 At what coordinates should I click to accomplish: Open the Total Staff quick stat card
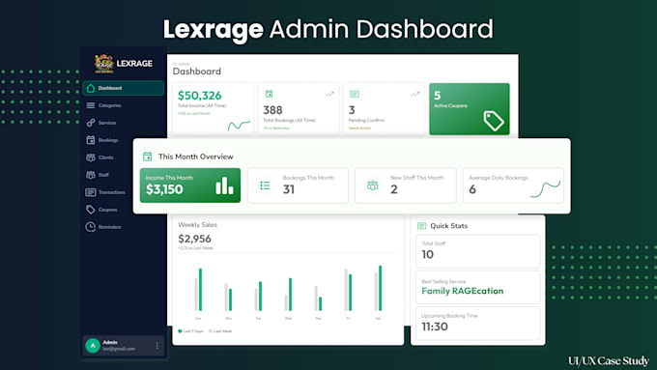point(477,251)
